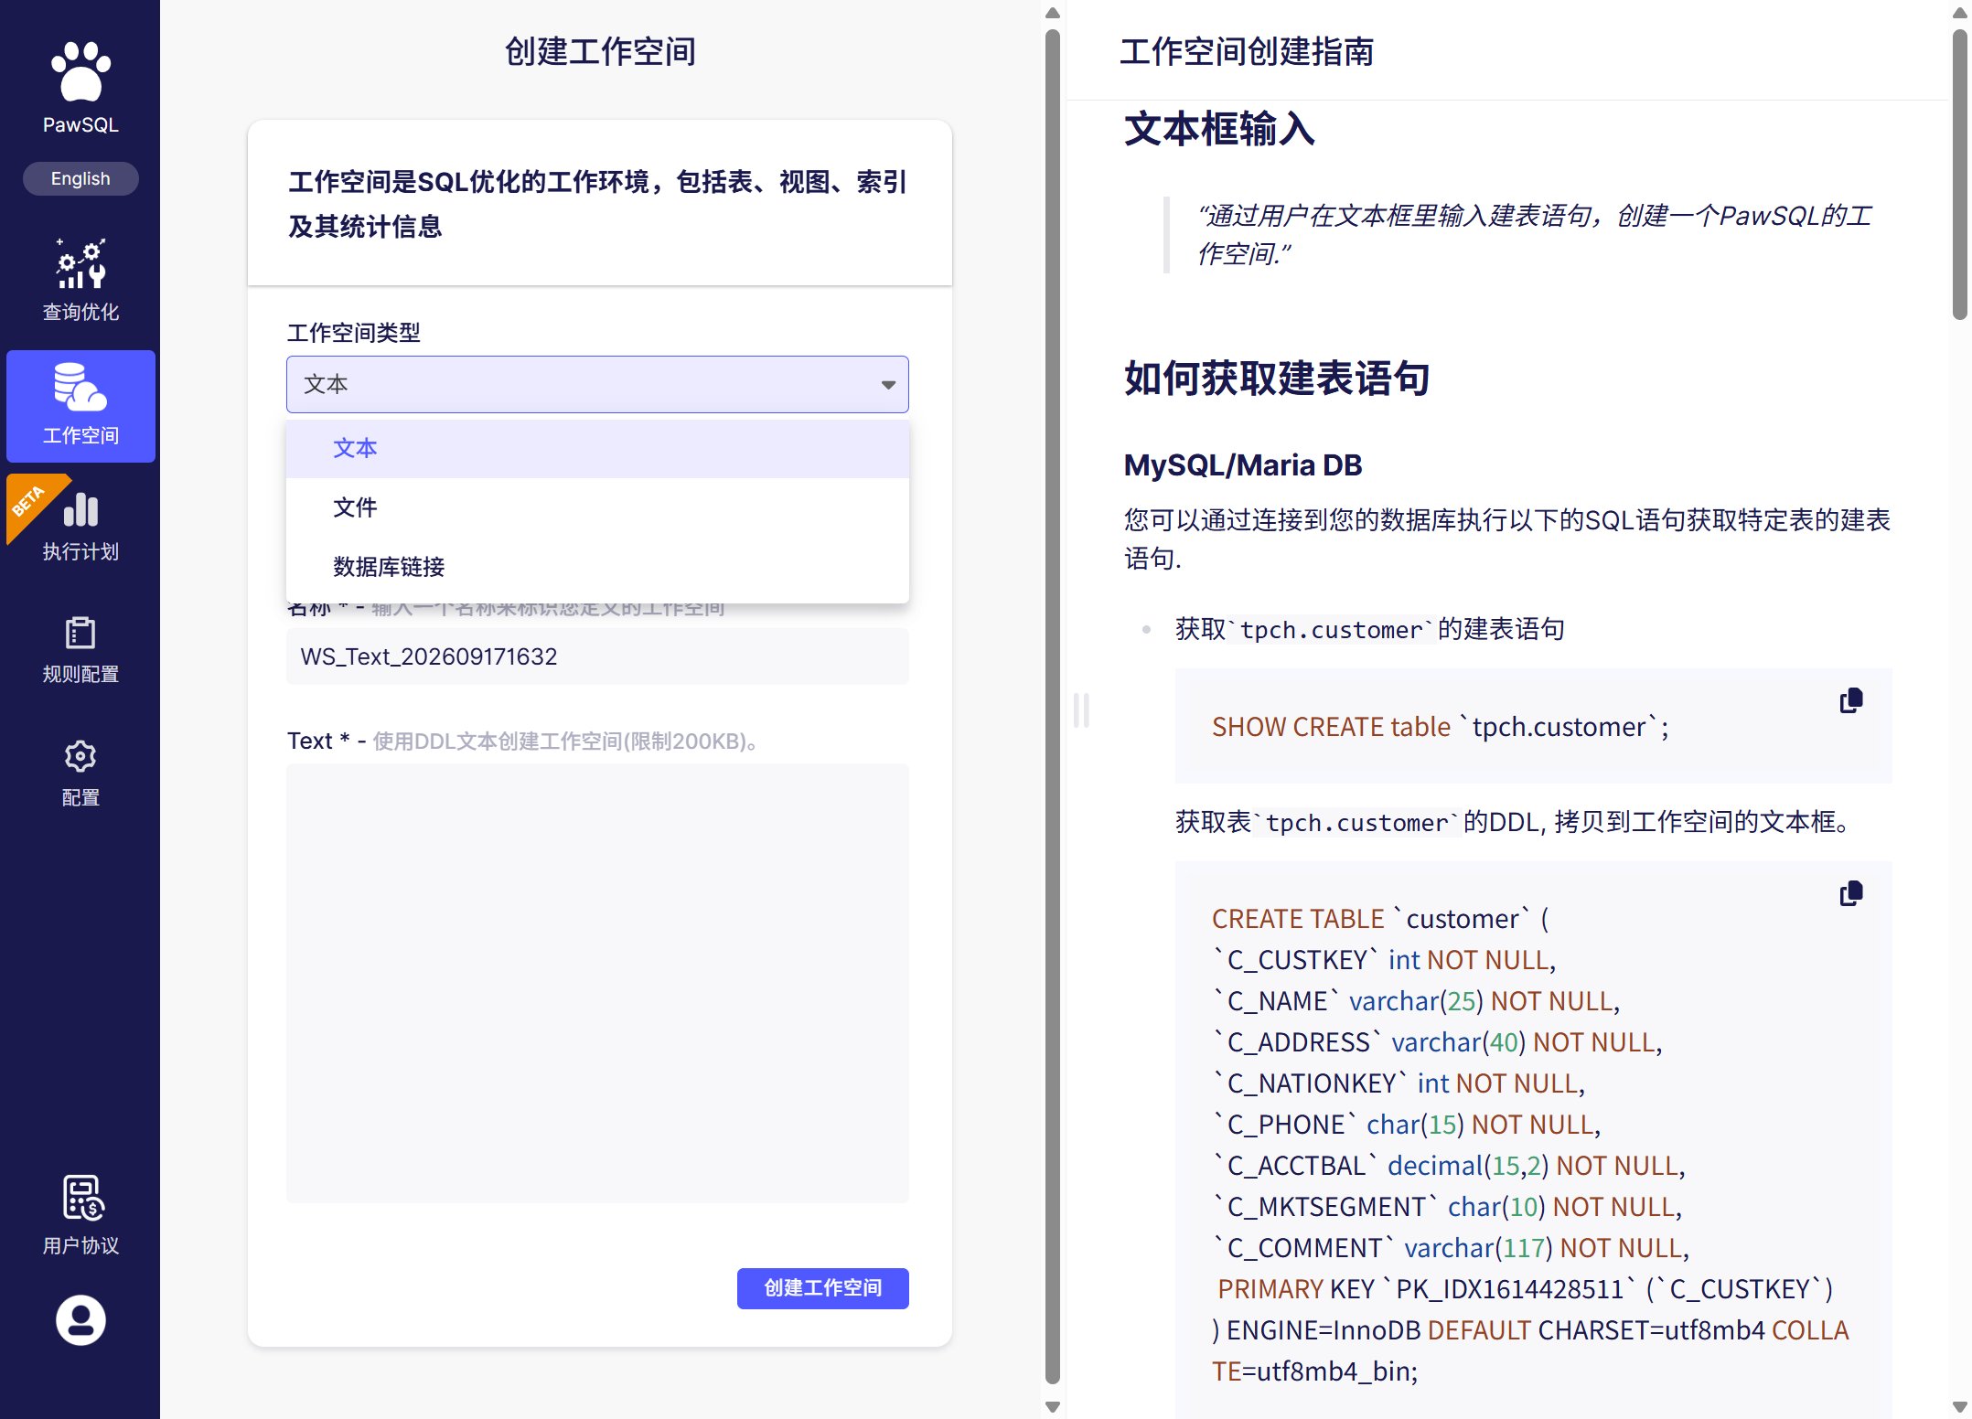Click the 工作空间创建指南 header title
Screen dimensions: 1972x1419
[x=1247, y=52]
